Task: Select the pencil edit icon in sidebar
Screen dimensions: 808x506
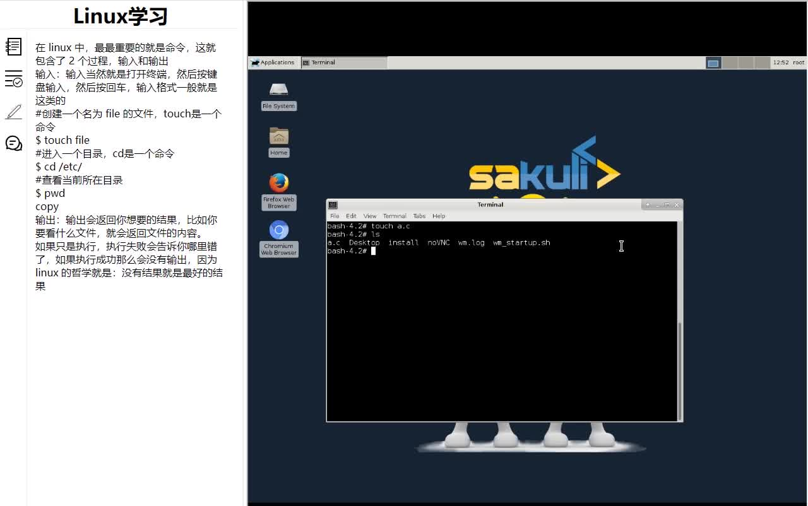Action: pos(13,112)
